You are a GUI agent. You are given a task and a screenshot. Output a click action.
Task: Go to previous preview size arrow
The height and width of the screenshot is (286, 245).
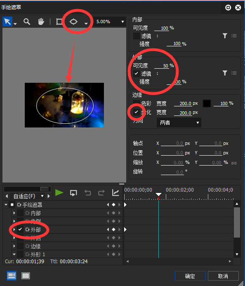(x=7, y=196)
